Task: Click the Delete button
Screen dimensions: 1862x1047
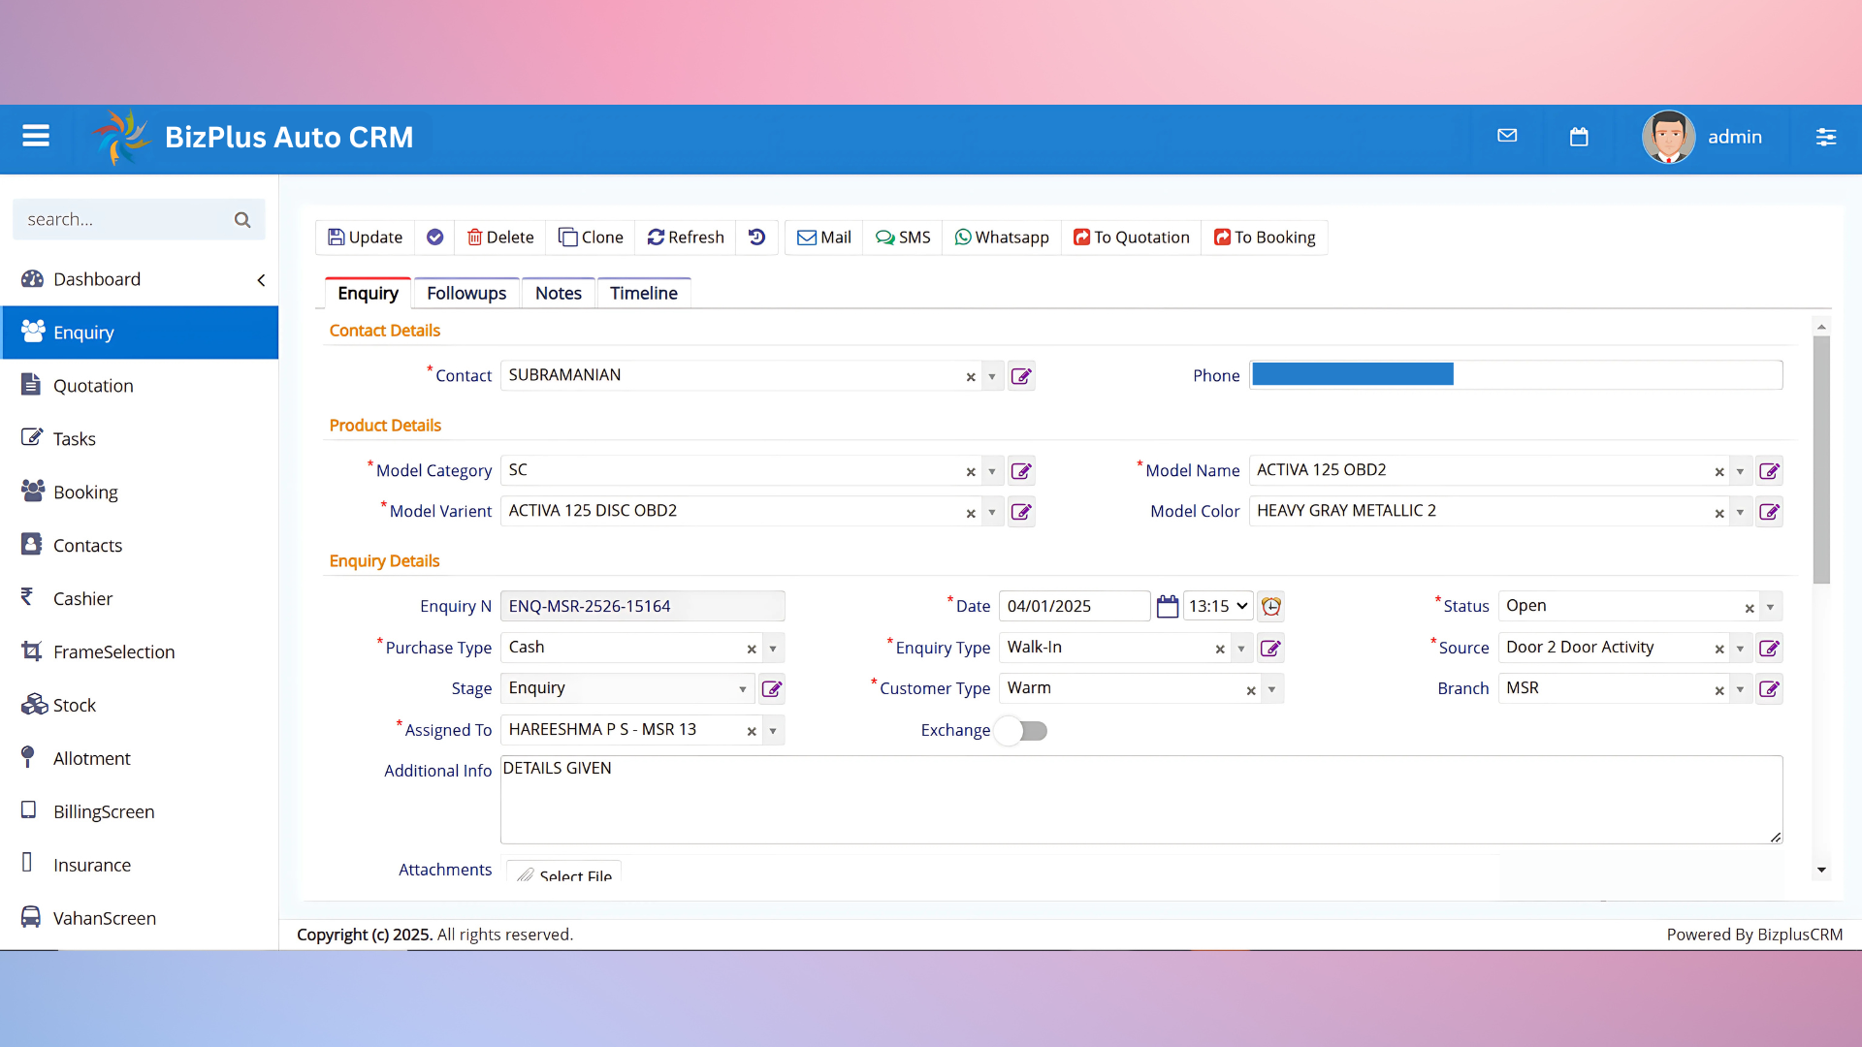Action: (x=500, y=238)
